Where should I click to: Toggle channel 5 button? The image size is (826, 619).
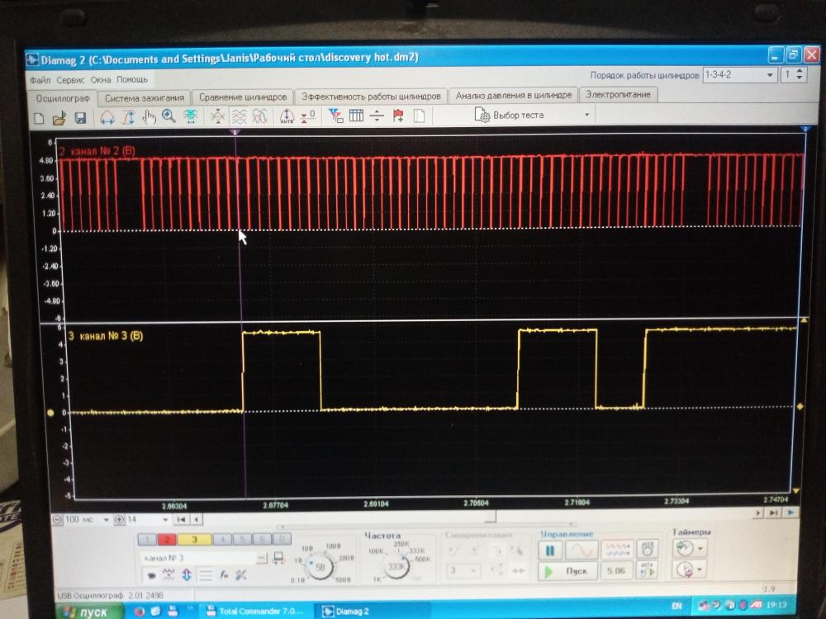point(242,540)
